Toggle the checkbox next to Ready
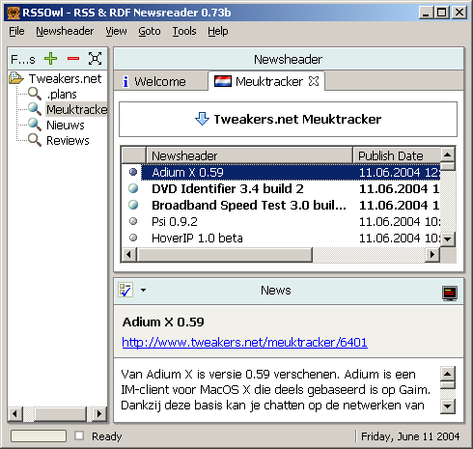This screenshot has width=473, height=449. 79,435
